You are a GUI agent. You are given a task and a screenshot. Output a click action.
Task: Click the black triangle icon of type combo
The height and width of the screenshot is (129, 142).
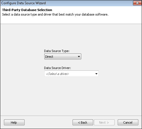click(x=79, y=57)
